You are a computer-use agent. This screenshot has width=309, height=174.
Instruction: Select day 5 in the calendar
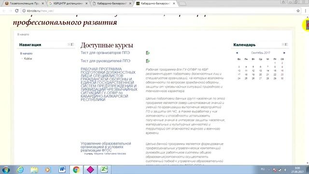click(x=253, y=67)
